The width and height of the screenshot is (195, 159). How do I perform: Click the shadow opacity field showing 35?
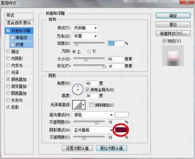(116, 137)
